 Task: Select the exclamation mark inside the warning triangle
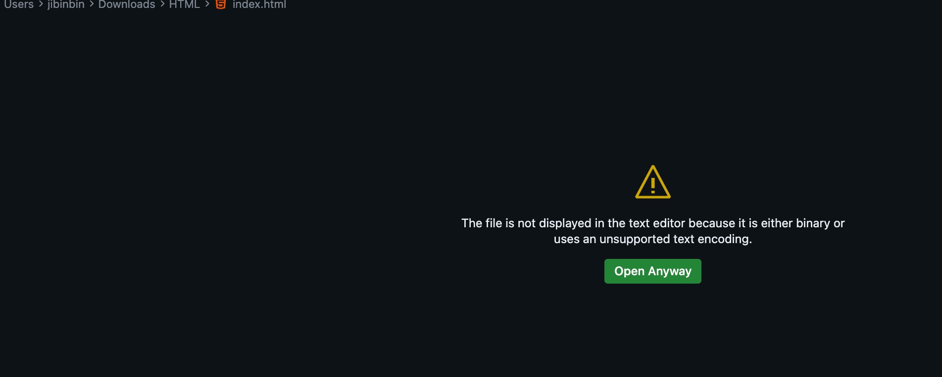pos(653,185)
